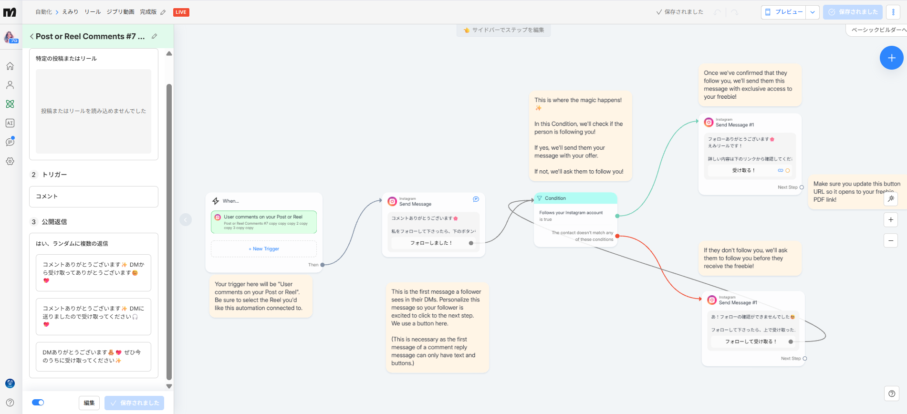Open Automation icon in left sidebar
The width and height of the screenshot is (907, 414).
pyautogui.click(x=10, y=104)
